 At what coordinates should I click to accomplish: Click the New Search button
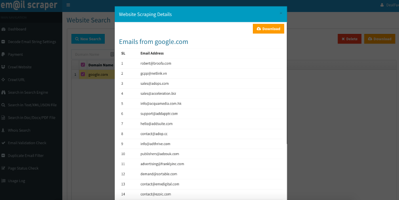[x=88, y=39]
